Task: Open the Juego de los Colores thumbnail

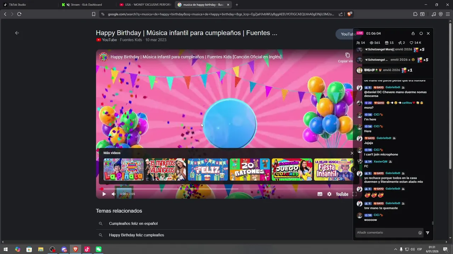Action: [x=292, y=169]
